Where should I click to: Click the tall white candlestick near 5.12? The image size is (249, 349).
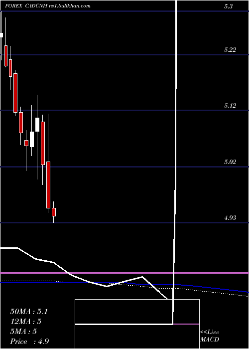[37, 125]
